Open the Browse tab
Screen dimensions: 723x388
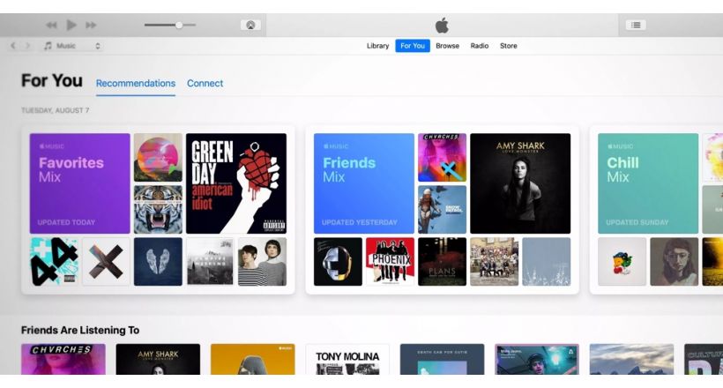(447, 46)
